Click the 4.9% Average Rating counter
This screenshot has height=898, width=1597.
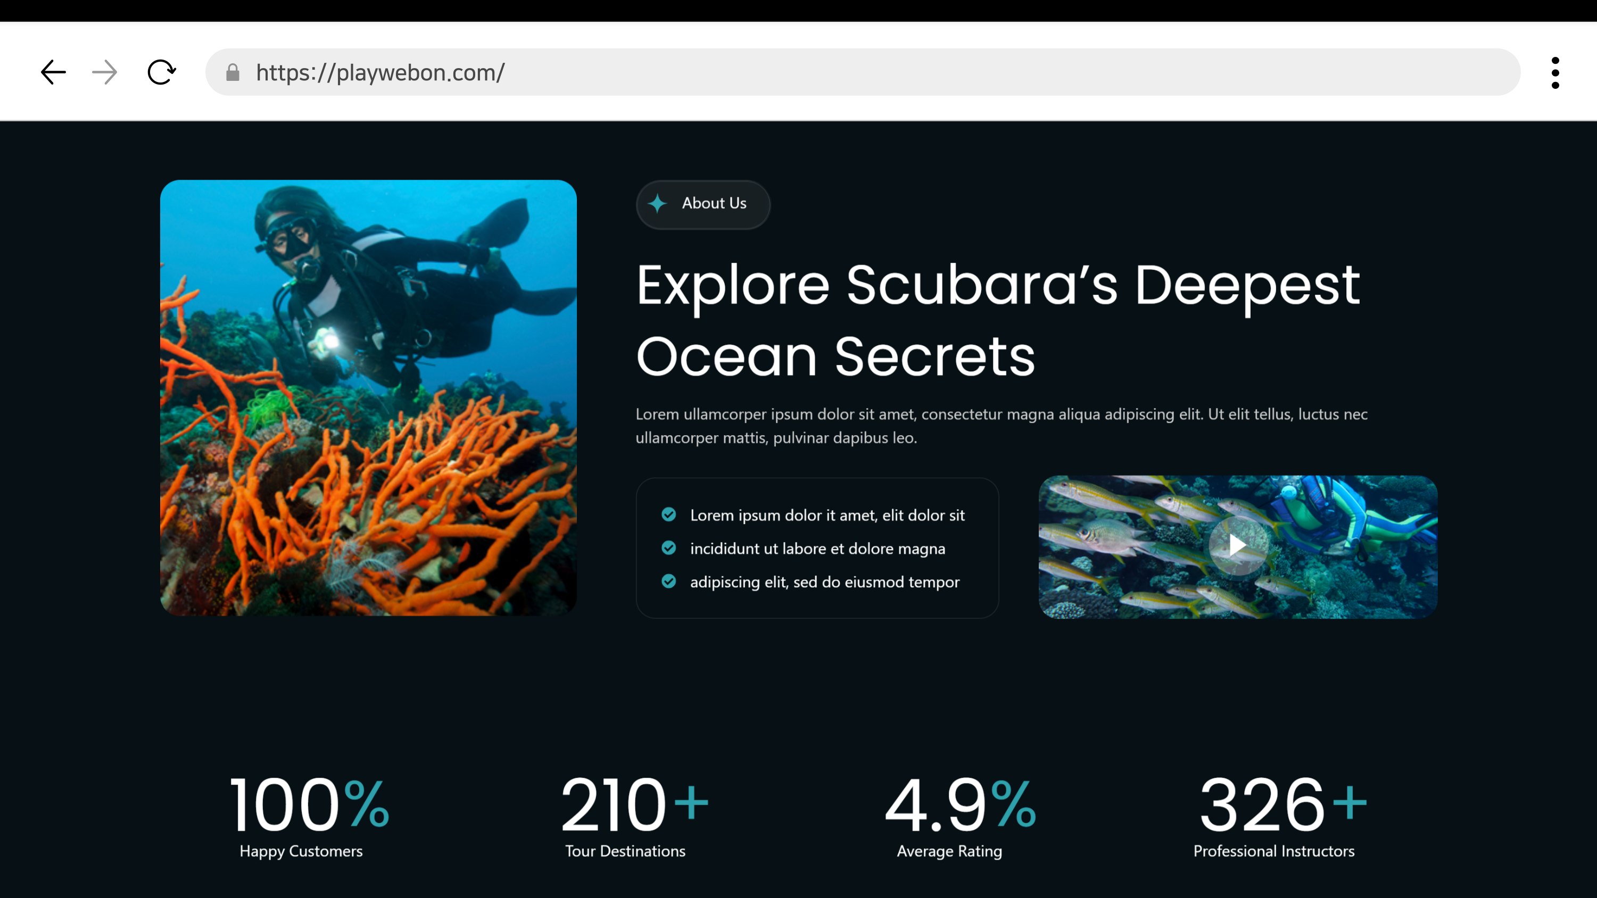coord(958,815)
